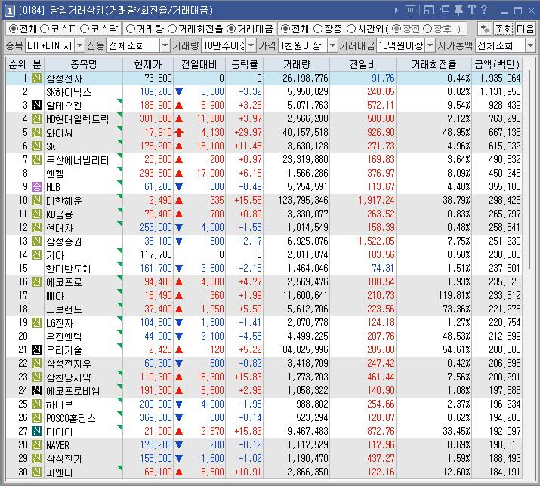Sort by the 종목명 column header
Image resolution: width=540 pixels, height=486 pixels.
click(x=83, y=64)
